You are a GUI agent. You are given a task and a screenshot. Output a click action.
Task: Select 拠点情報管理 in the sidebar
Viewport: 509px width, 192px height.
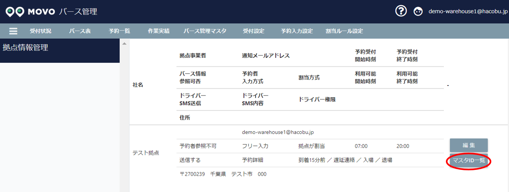[25, 48]
